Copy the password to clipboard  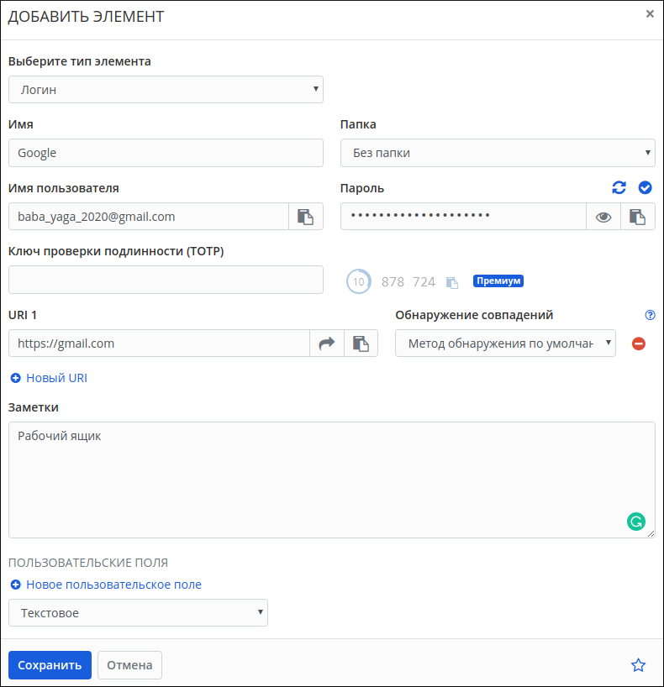pyautogui.click(x=638, y=217)
